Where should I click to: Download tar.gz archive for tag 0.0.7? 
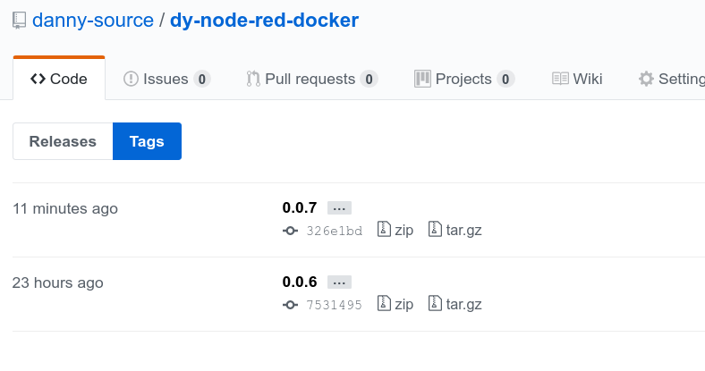[455, 230]
